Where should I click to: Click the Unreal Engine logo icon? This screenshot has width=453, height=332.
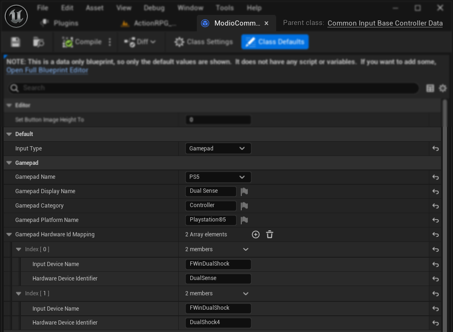[x=16, y=16]
